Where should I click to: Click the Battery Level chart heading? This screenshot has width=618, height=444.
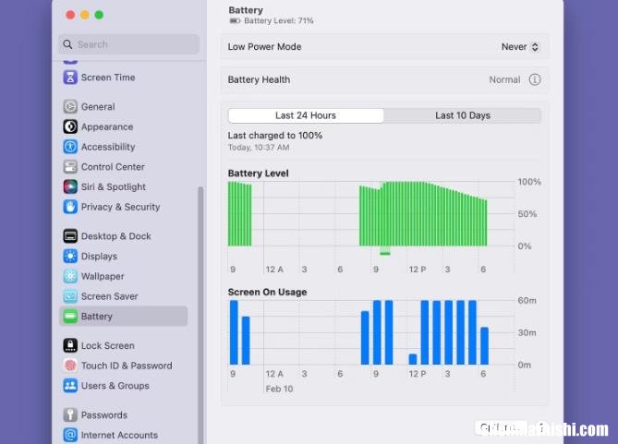[258, 173]
